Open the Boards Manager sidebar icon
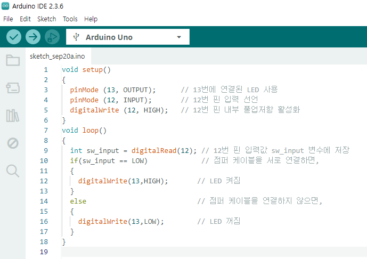367x259 pixels. click(x=13, y=88)
